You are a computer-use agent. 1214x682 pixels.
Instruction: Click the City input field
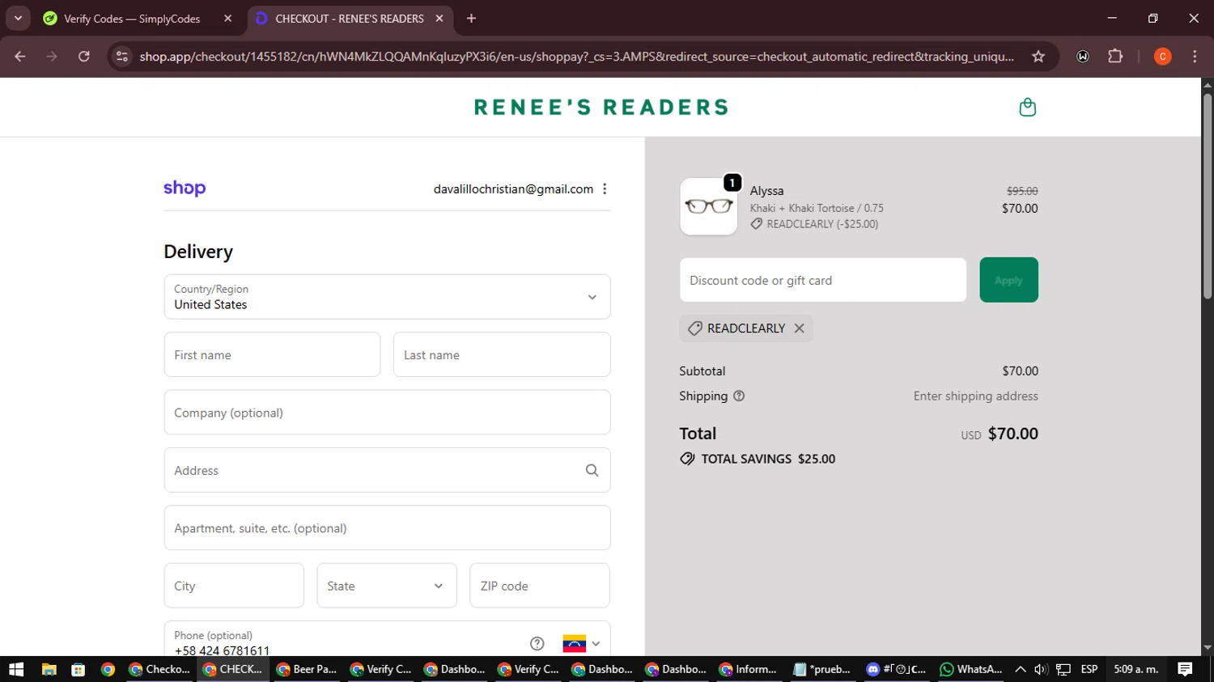pos(234,586)
